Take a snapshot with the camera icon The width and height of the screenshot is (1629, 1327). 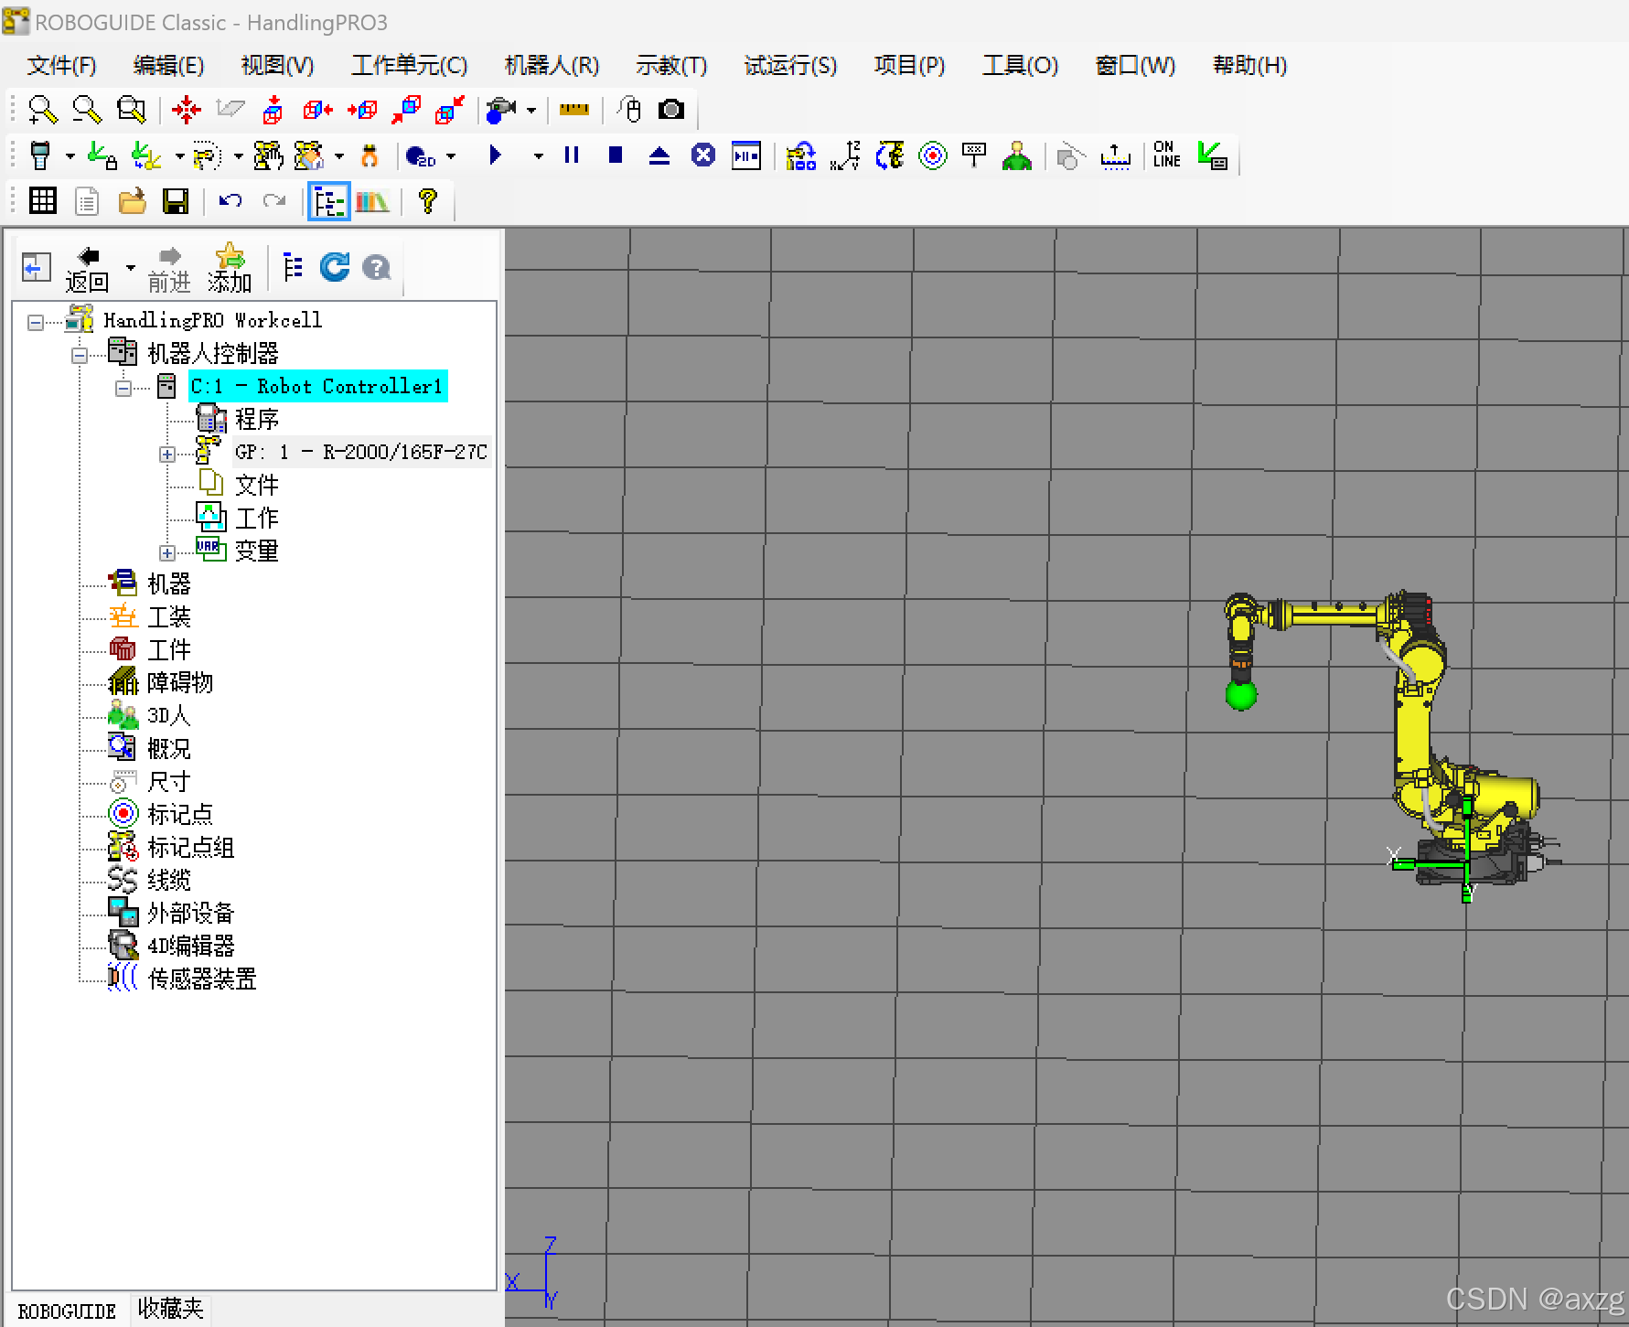pyautogui.click(x=671, y=110)
